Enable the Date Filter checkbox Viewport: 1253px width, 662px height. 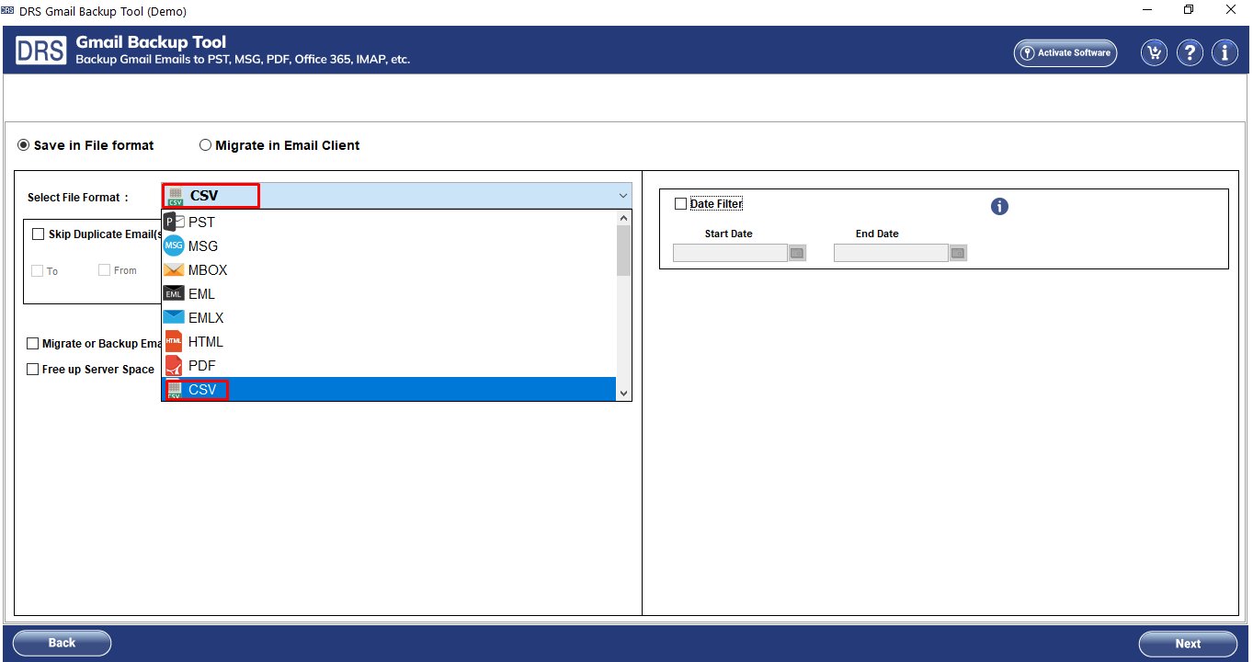(x=680, y=204)
